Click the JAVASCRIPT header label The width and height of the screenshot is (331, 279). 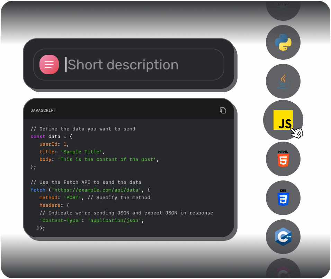tap(43, 110)
